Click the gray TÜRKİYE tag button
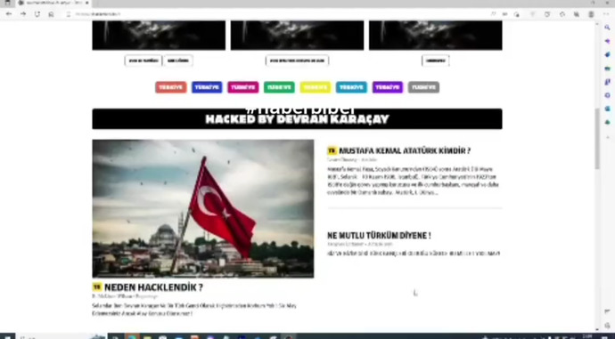 click(423, 87)
